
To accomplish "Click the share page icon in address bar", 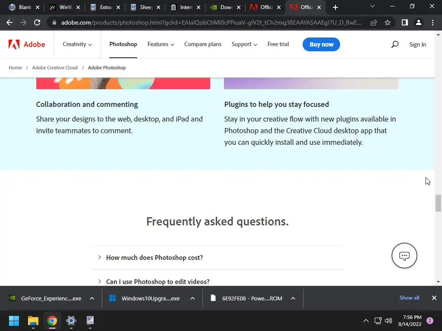I will point(374,22).
